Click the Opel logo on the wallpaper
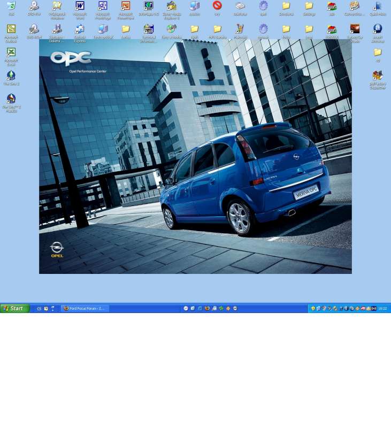The height and width of the screenshot is (428, 391). tap(57, 248)
